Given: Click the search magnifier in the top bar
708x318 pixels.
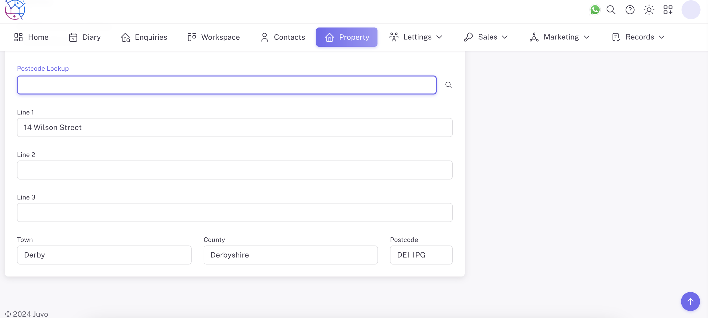Looking at the screenshot, I should pos(611,10).
